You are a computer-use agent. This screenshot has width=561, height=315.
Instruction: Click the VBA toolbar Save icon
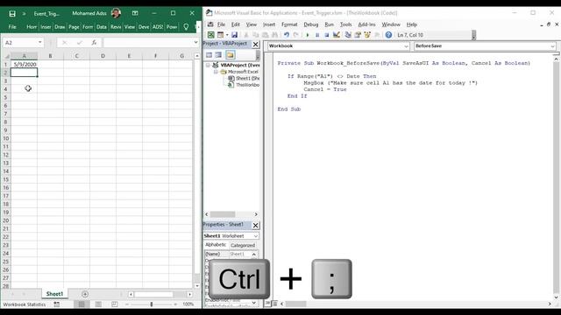234,35
